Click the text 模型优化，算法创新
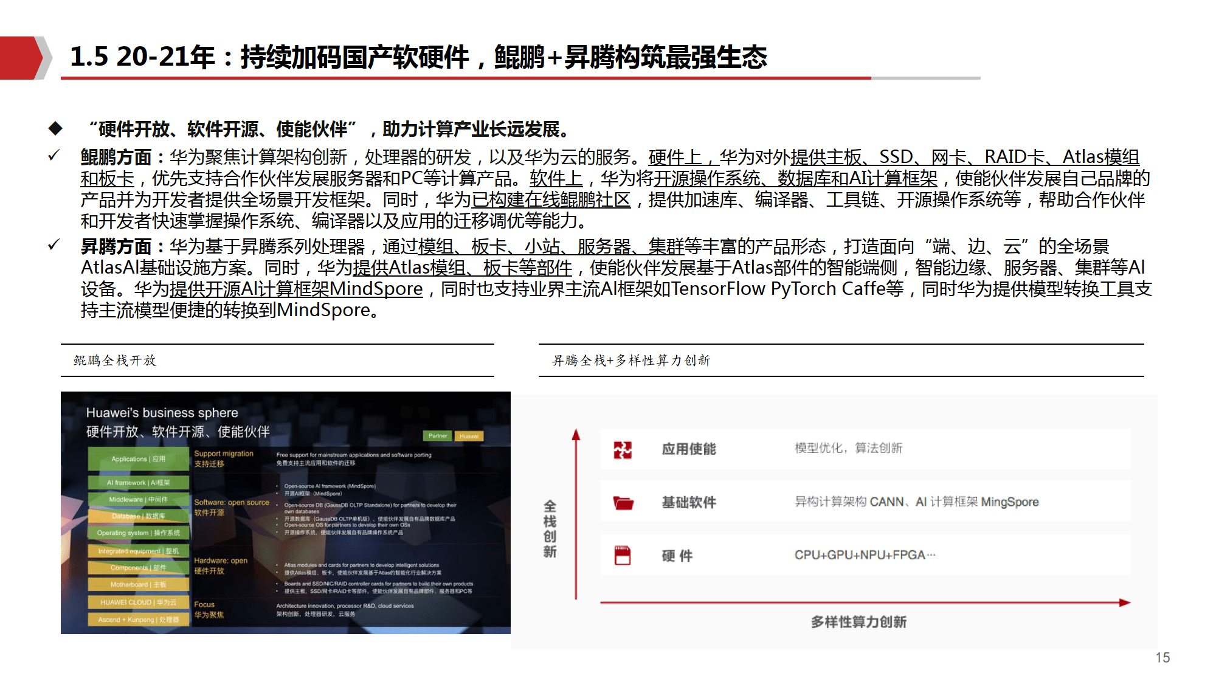The width and height of the screenshot is (1216, 684). 849,448
